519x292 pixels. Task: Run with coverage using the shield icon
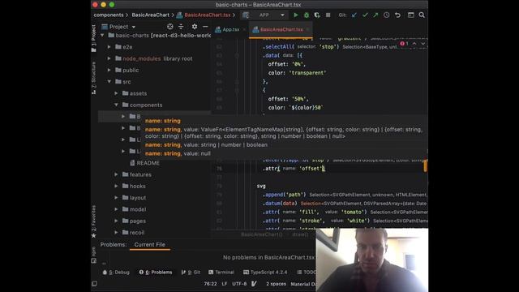point(317,15)
